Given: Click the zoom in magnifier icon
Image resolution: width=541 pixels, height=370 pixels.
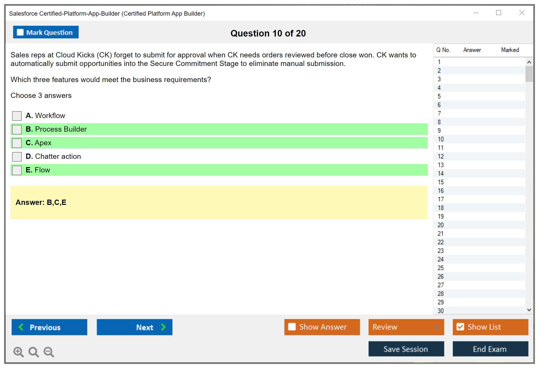Looking at the screenshot, I should [18, 352].
